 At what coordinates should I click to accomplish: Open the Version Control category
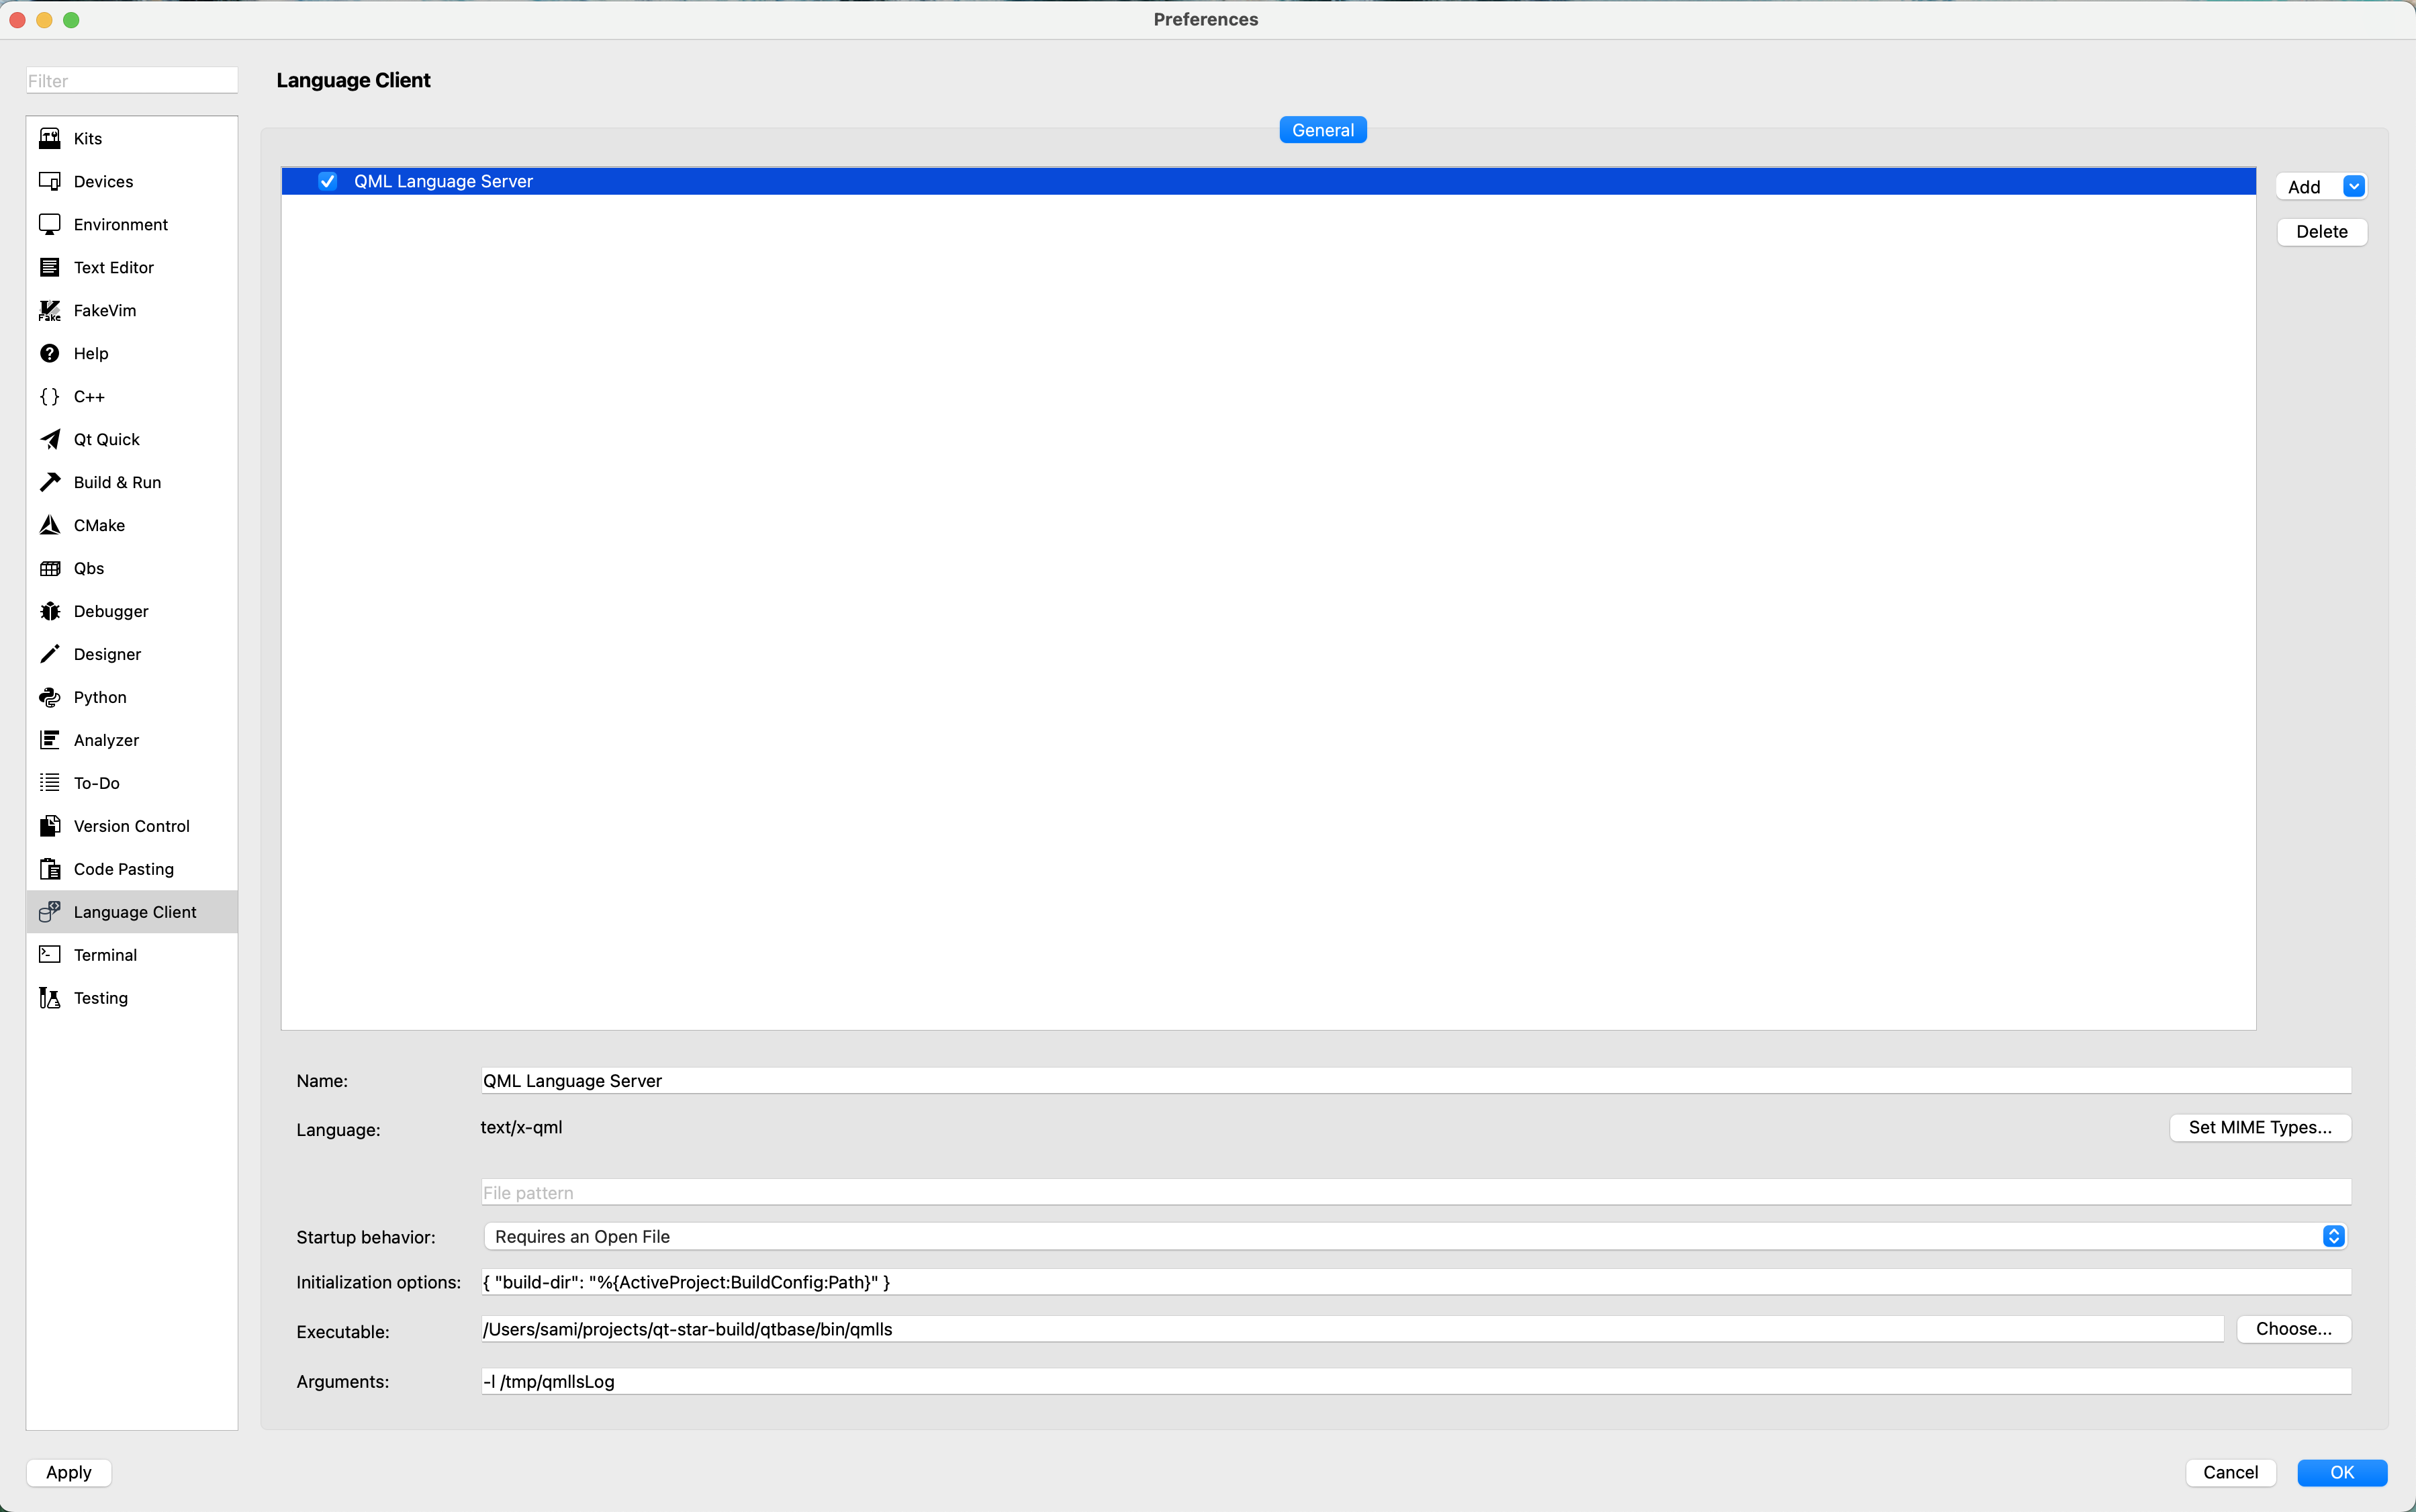click(x=131, y=826)
